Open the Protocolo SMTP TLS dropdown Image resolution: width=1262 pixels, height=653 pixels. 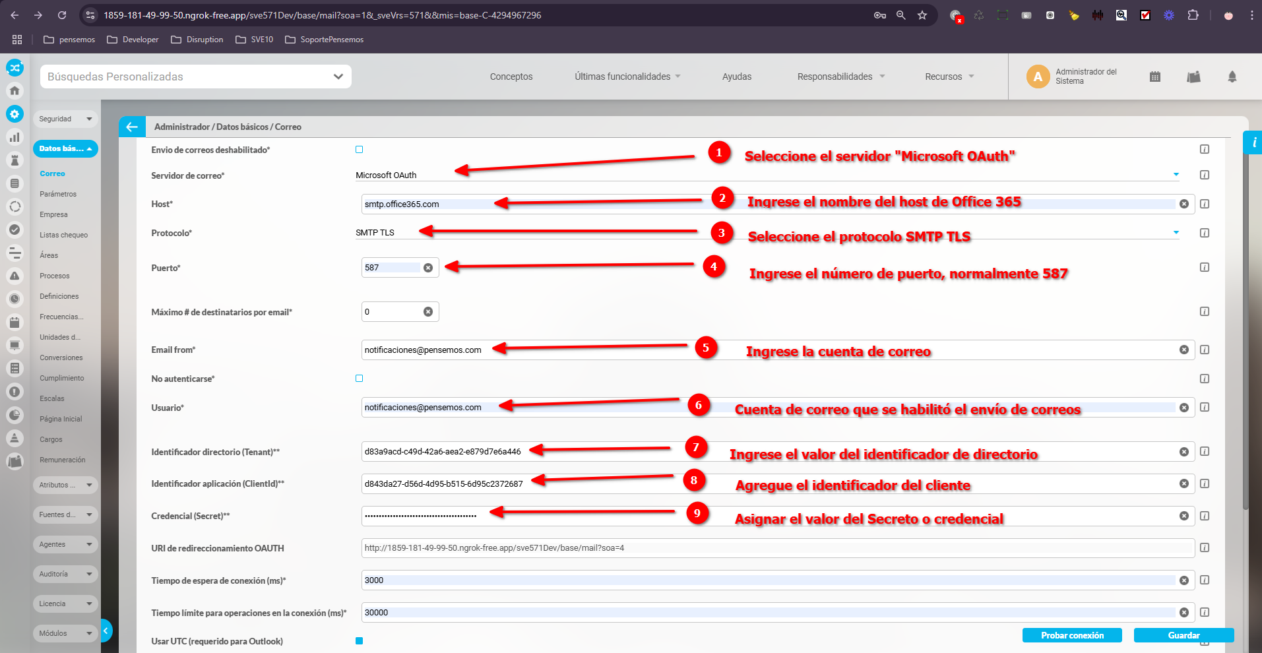tap(1176, 233)
